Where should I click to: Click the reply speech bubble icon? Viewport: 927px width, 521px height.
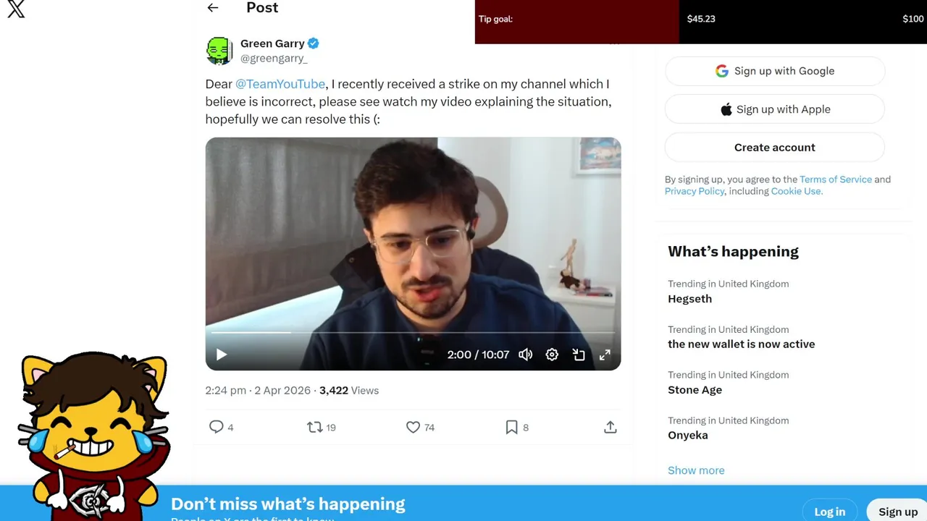tap(216, 427)
